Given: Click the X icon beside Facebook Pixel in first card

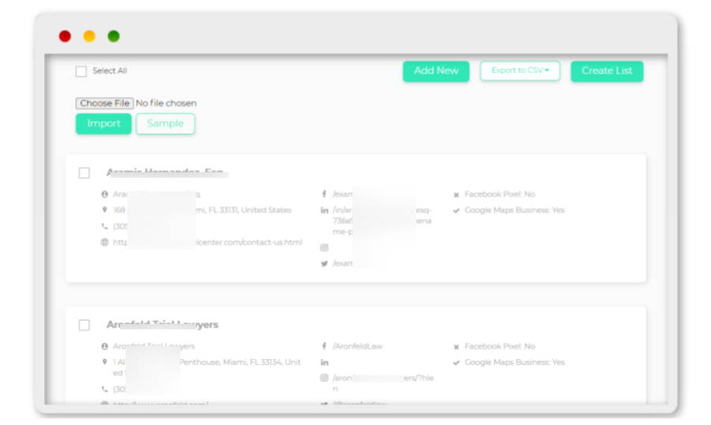Looking at the screenshot, I should point(456,194).
